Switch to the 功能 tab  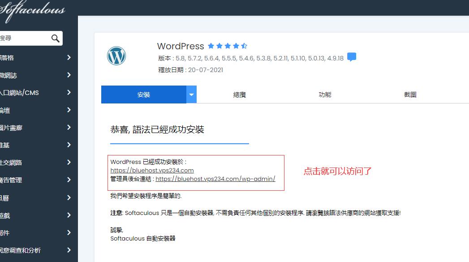click(x=325, y=94)
